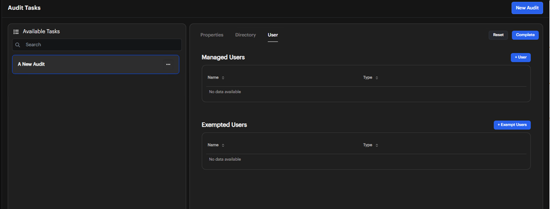
Task: Click the Reset button
Action: (x=498, y=35)
